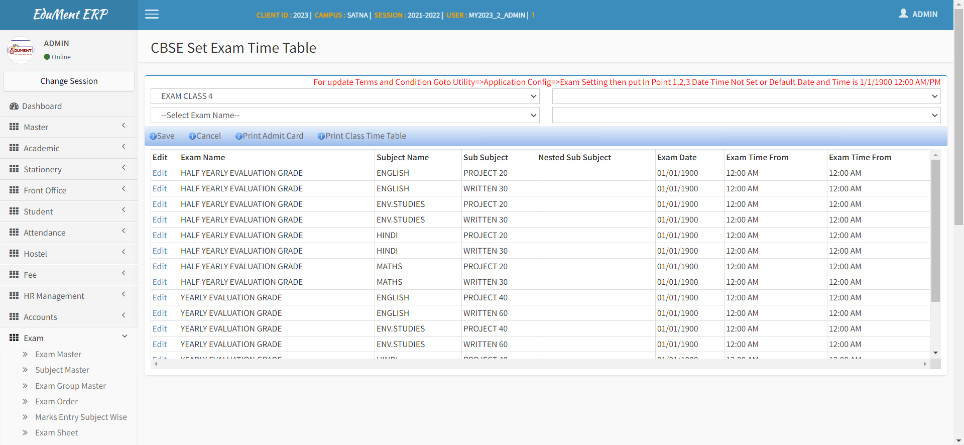This screenshot has height=445, width=964.
Task: Click the Save info icon
Action: point(153,136)
